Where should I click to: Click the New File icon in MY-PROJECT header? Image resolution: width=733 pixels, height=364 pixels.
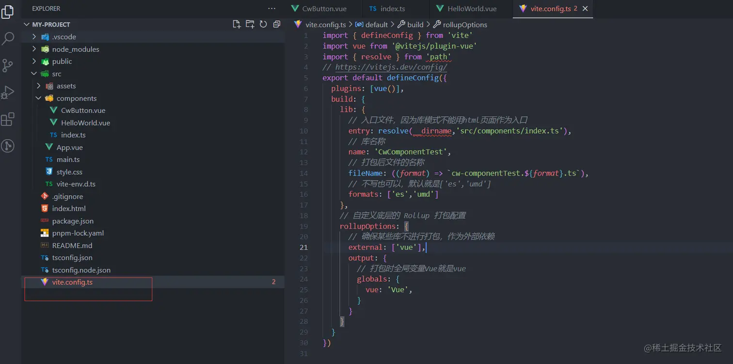237,24
